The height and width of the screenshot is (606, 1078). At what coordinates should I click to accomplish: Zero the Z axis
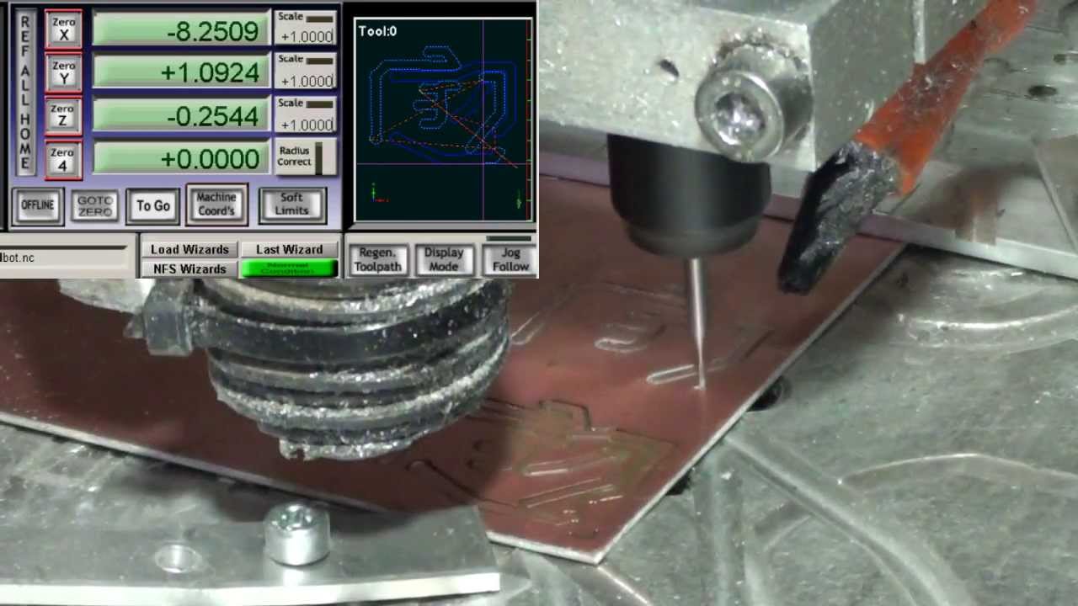63,116
